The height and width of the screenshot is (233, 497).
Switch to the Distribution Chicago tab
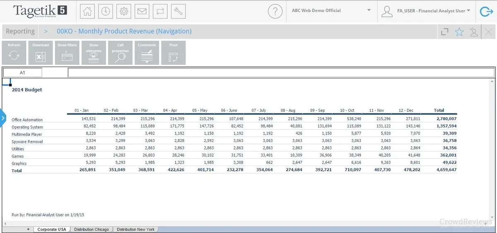pos(92,229)
